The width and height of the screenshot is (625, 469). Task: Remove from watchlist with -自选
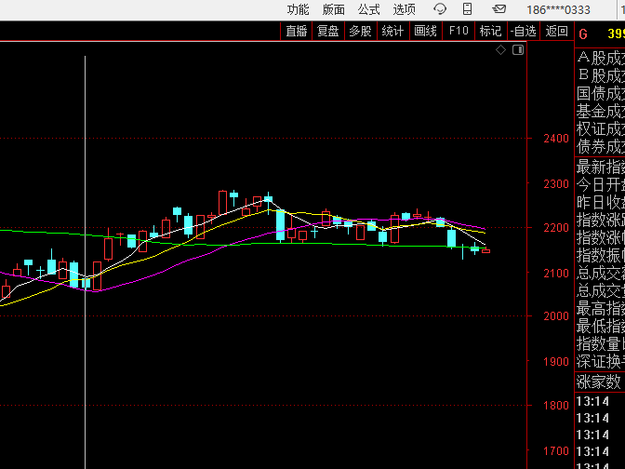pyautogui.click(x=524, y=31)
